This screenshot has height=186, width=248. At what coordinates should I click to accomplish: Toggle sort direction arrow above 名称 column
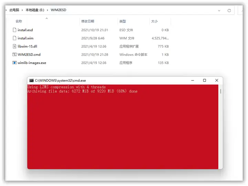pos(46,19)
